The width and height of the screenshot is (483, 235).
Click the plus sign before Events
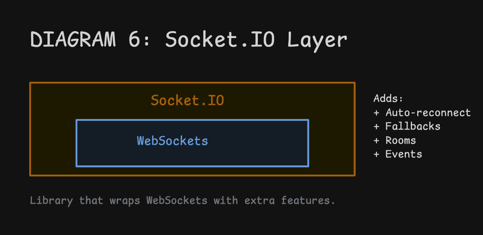point(376,154)
